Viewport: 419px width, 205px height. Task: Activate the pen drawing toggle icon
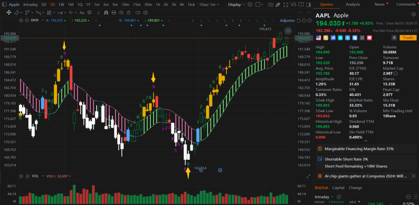point(278,5)
